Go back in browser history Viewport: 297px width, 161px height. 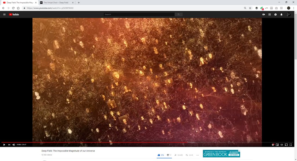3,8
